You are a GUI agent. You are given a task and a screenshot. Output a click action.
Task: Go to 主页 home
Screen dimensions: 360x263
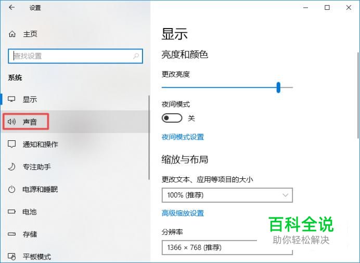(x=75, y=34)
